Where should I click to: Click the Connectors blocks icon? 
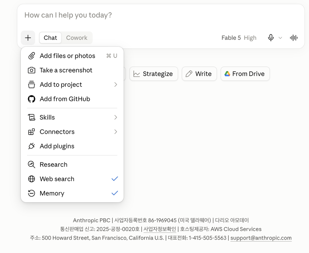31,132
